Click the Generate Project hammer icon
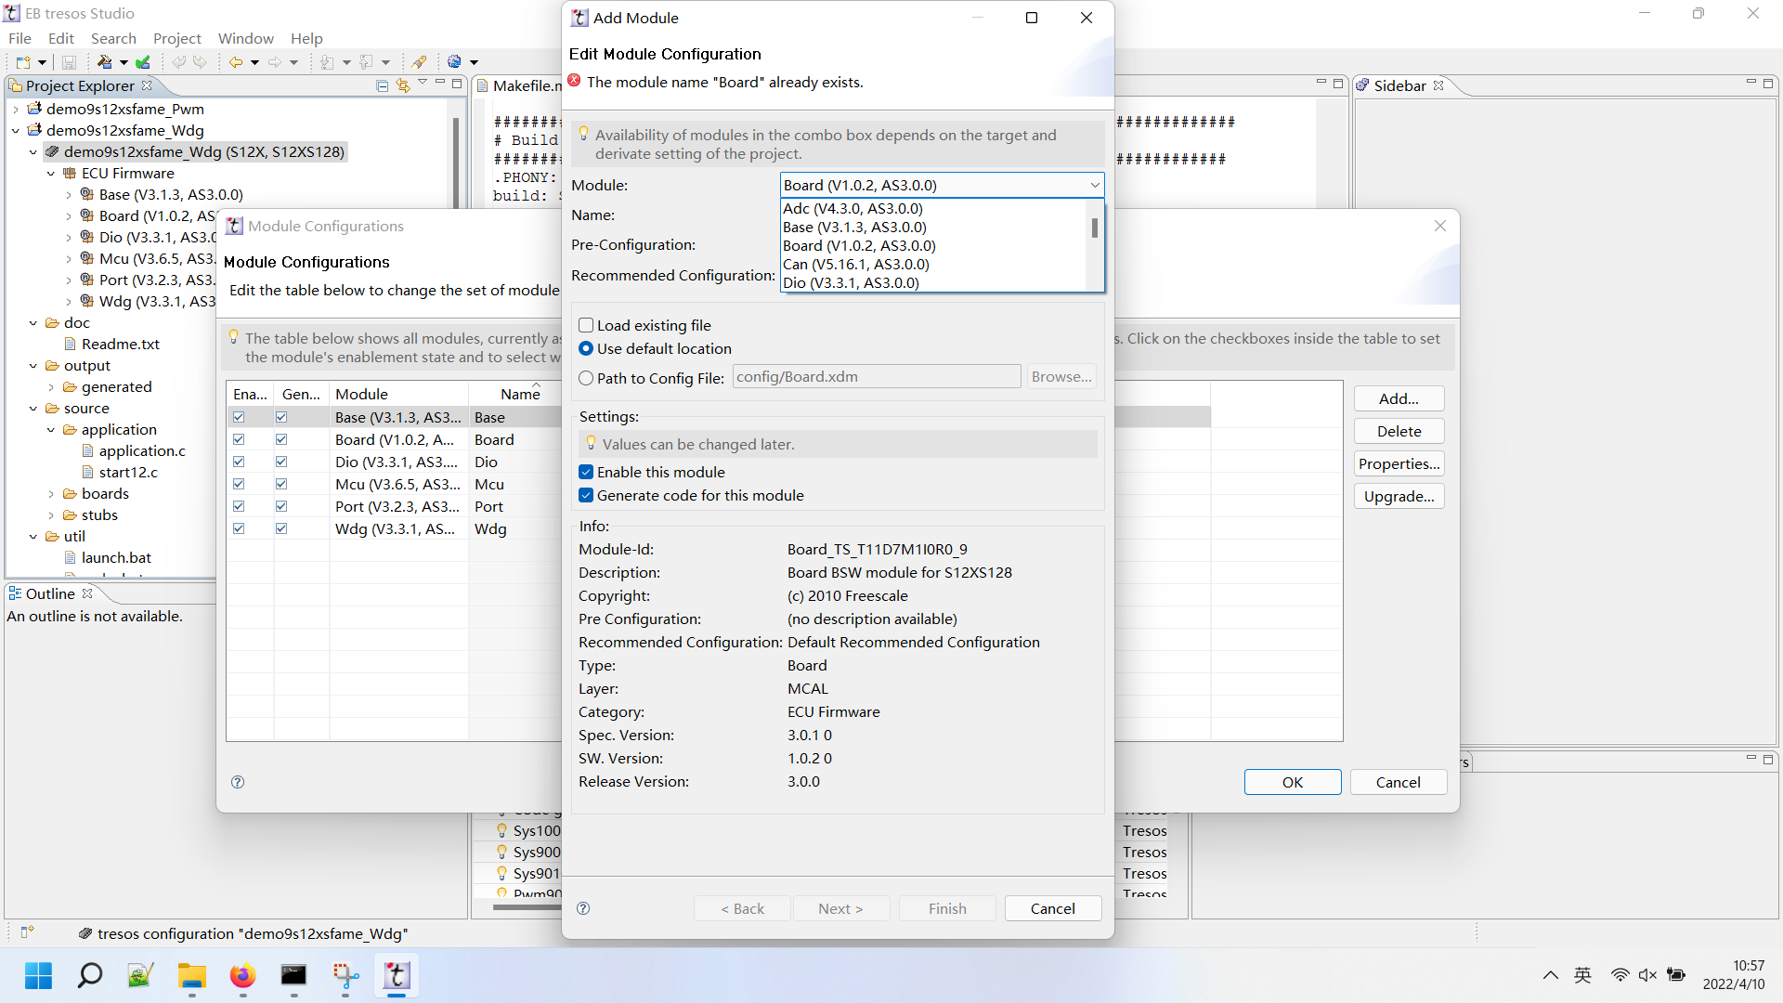 click(104, 62)
